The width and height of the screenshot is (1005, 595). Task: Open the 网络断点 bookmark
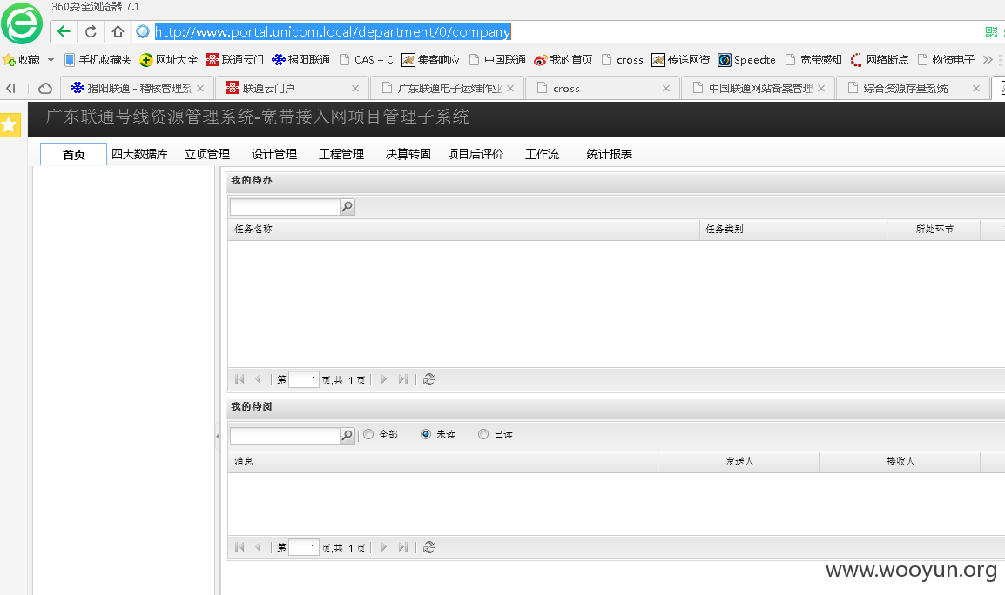880,59
